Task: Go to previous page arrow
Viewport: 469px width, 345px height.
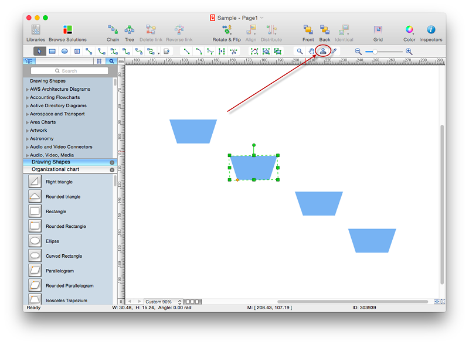Action: [130, 302]
